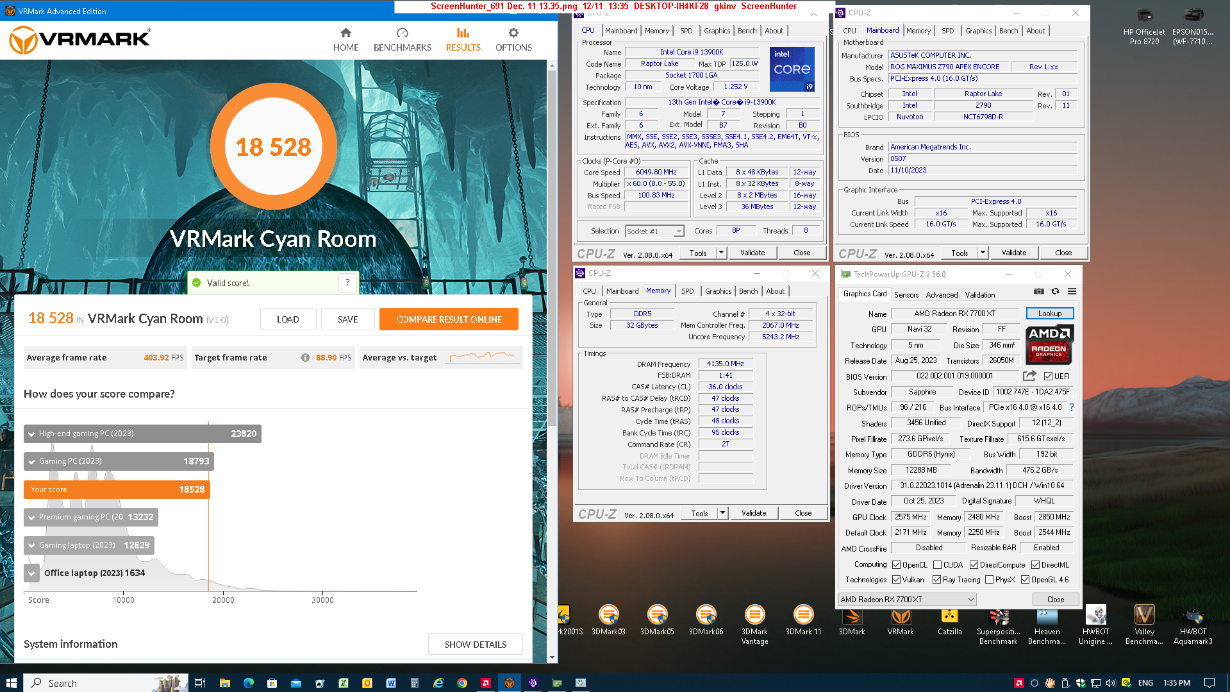Screen dimensions: 1230x692
Task: Open Windows Start menu
Action: point(11,682)
